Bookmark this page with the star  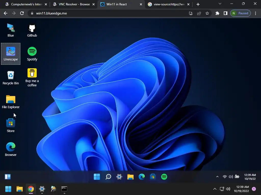[x=207, y=13]
